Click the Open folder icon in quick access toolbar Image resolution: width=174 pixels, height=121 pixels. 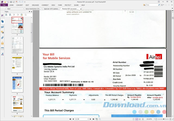(5, 2)
